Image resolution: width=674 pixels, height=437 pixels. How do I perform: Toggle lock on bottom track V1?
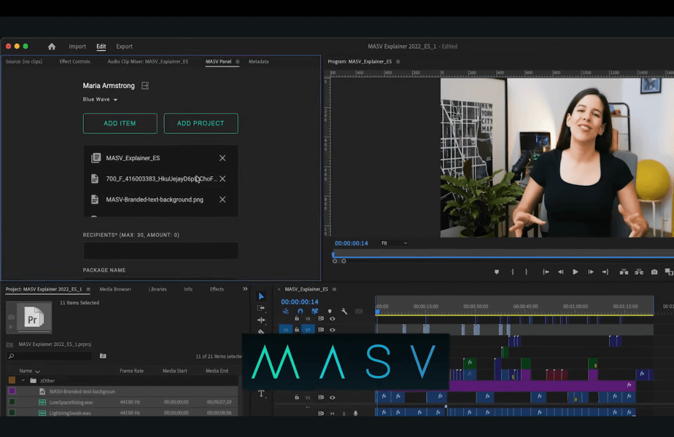point(297,398)
